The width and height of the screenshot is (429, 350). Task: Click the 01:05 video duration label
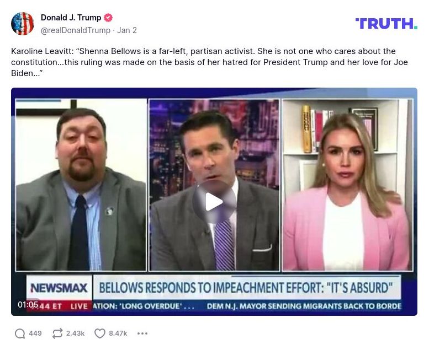click(28, 304)
